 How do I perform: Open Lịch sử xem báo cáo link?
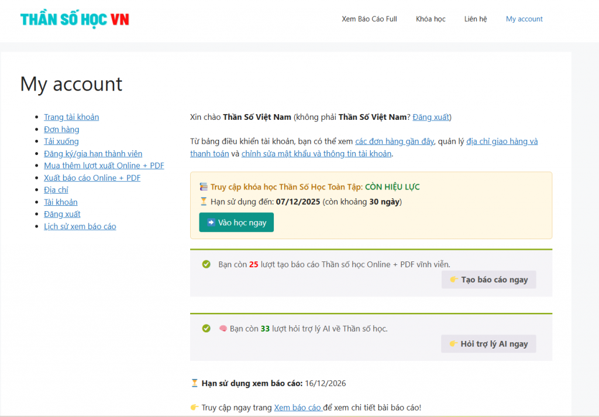[x=80, y=226]
